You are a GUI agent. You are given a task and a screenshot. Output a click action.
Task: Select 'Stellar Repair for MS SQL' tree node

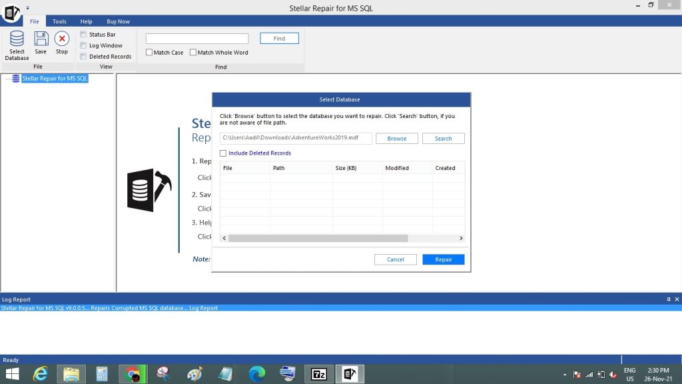[x=55, y=79]
